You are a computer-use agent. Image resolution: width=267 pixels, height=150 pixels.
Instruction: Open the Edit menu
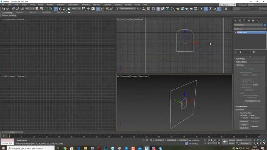9,5
